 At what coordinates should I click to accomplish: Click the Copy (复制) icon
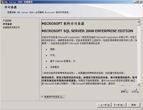125,89
